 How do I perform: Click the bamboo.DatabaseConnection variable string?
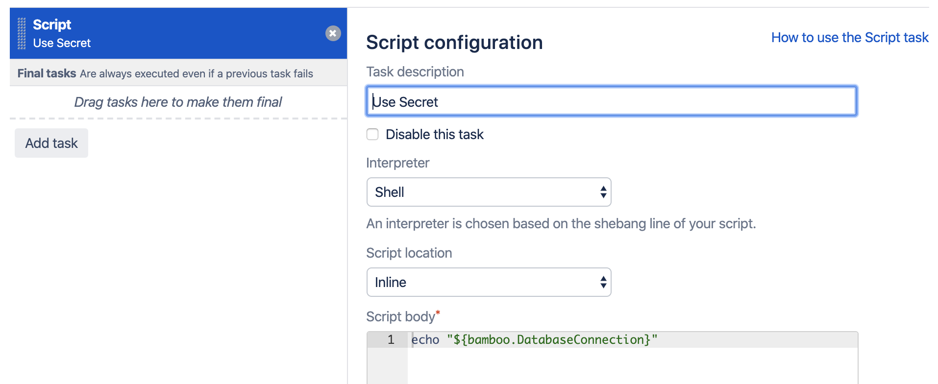click(x=552, y=340)
